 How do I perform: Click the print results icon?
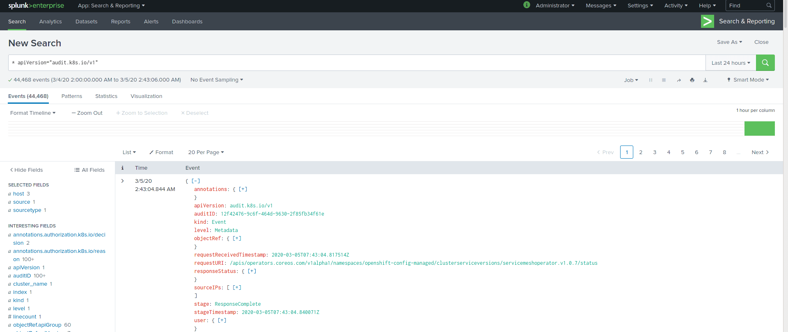point(692,80)
